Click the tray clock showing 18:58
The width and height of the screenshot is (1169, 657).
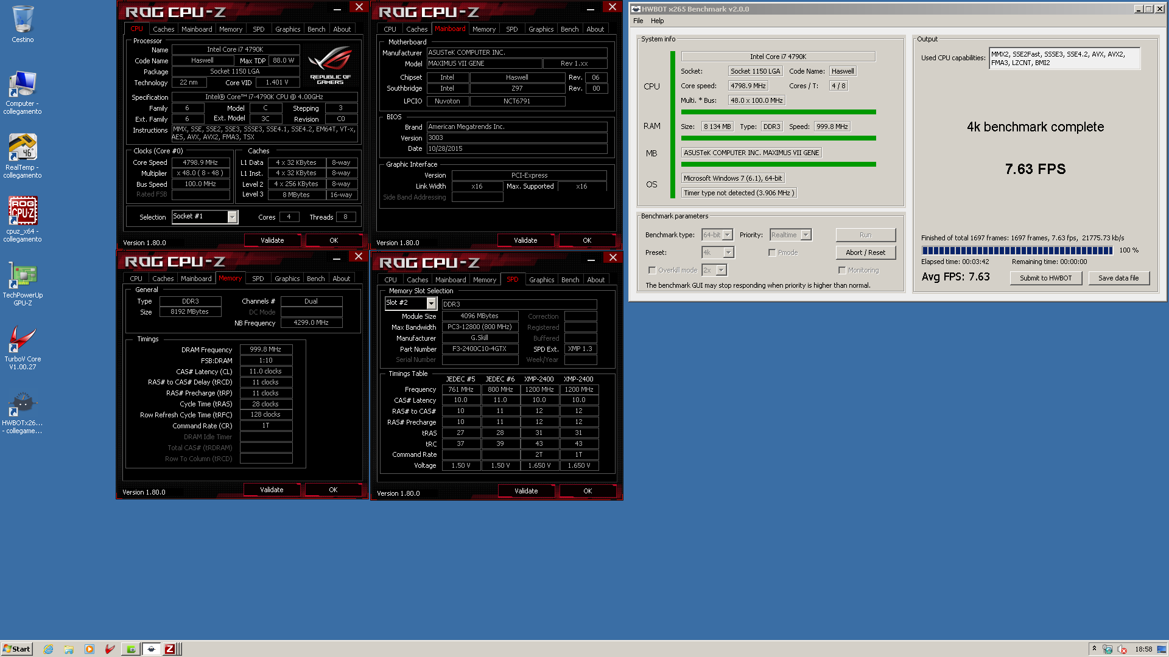[1143, 649]
